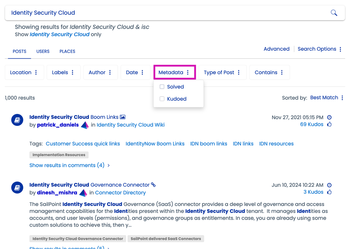Switch to the Users tab
350x249 pixels.
(x=43, y=51)
